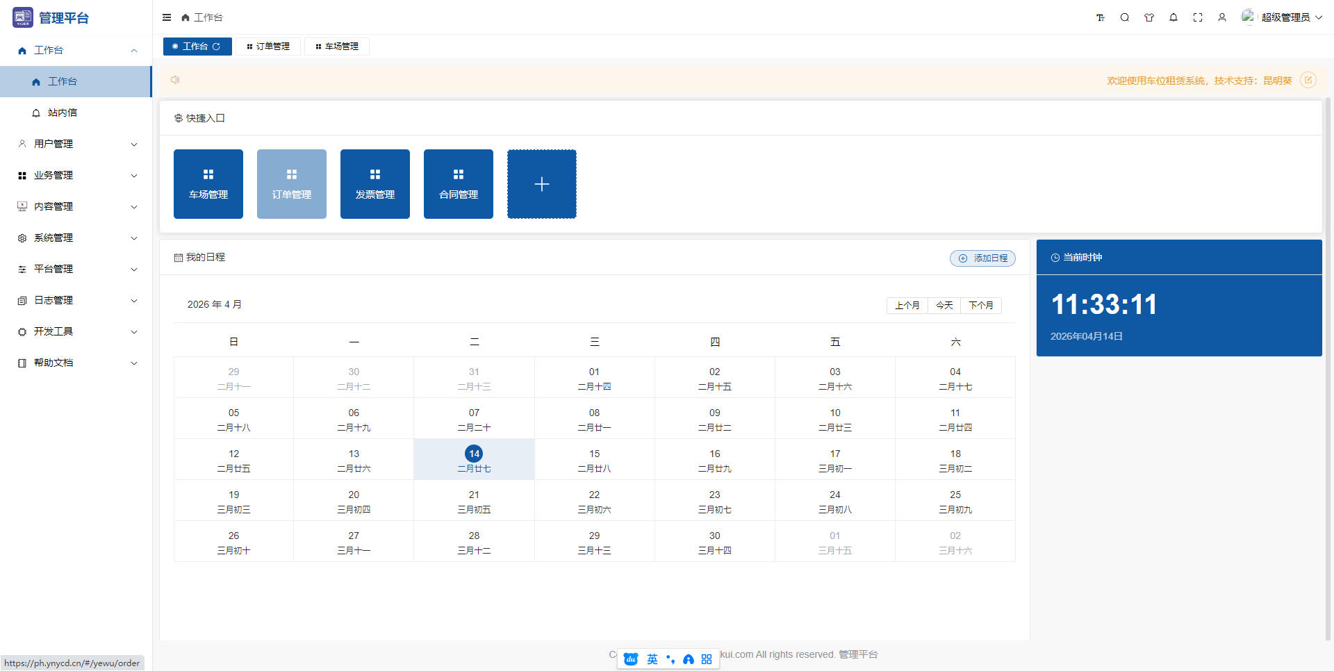Select April 22 in the calendar
Image resolution: width=1334 pixels, height=671 pixels.
click(x=594, y=501)
